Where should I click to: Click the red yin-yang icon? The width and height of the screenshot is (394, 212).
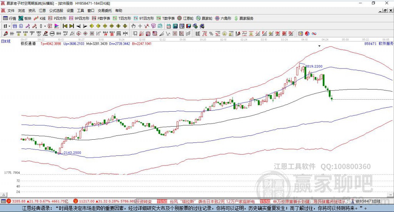click(x=307, y=33)
